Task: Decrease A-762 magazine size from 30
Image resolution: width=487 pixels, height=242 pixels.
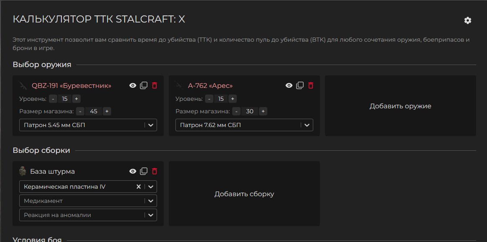Action: (x=237, y=112)
